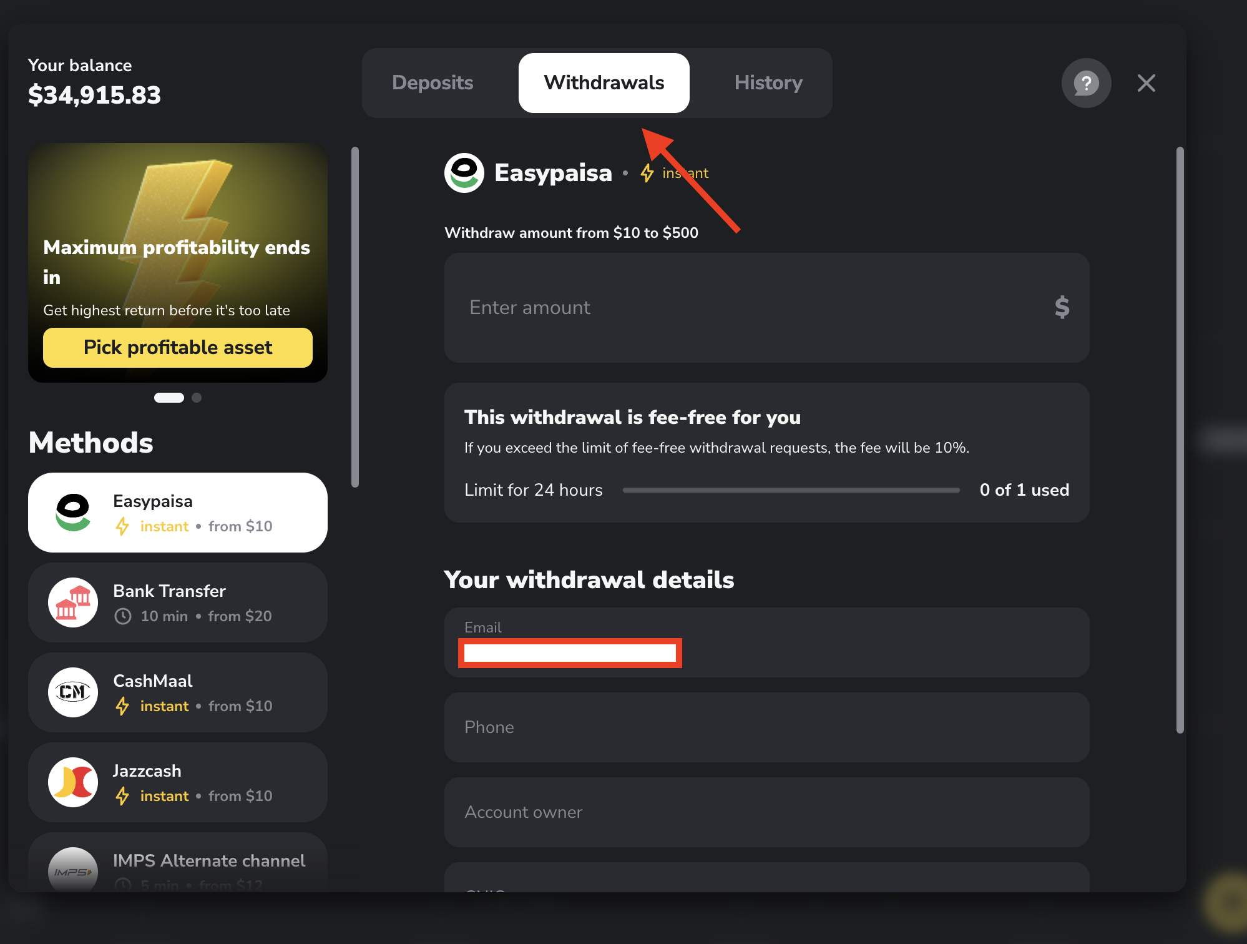
Task: Click the withdrawal form scrollbar
Action: coord(1180,440)
